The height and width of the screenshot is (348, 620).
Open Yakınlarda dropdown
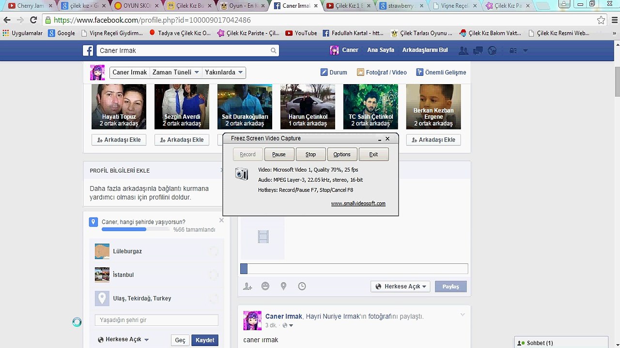[224, 72]
